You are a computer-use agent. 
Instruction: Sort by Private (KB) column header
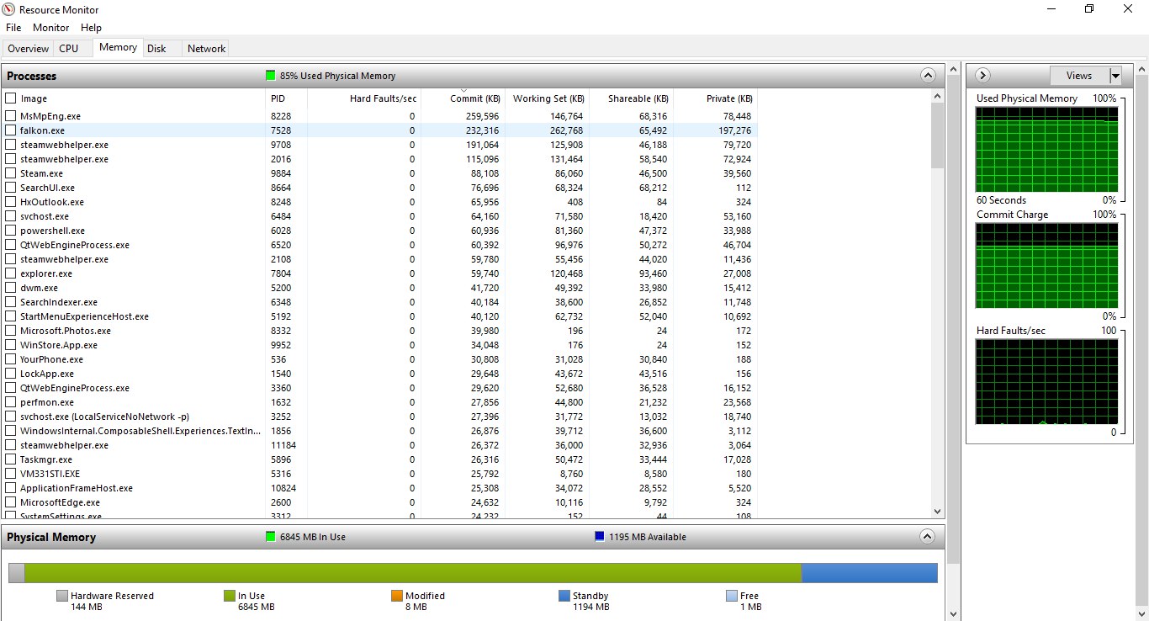(715, 98)
